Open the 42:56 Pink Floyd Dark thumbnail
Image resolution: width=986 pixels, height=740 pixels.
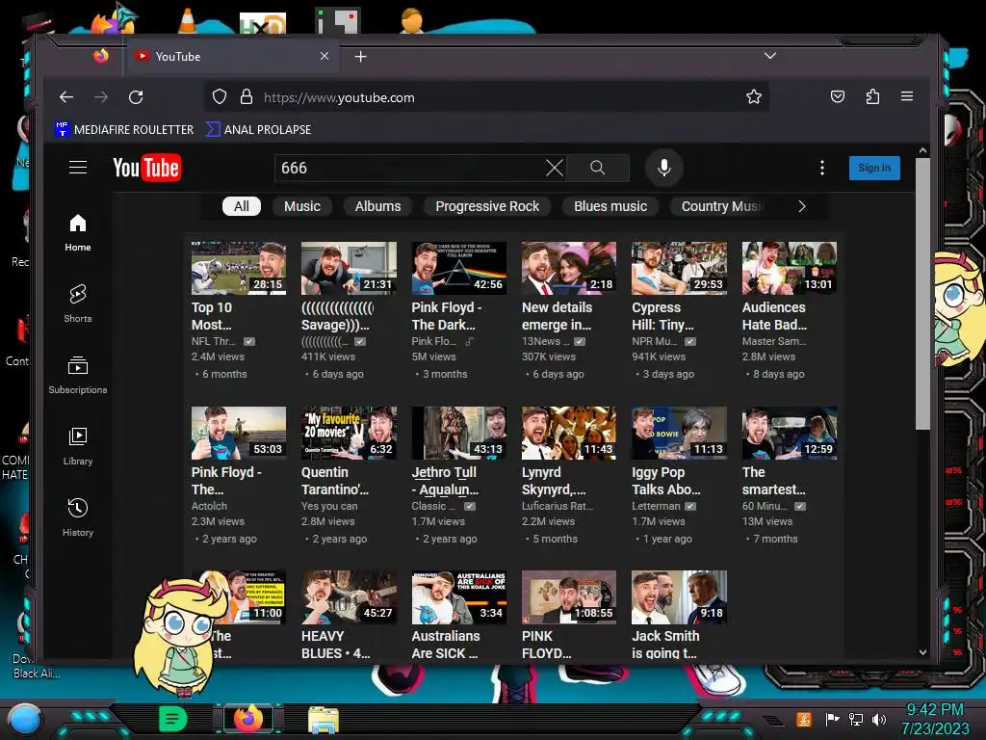coord(458,268)
